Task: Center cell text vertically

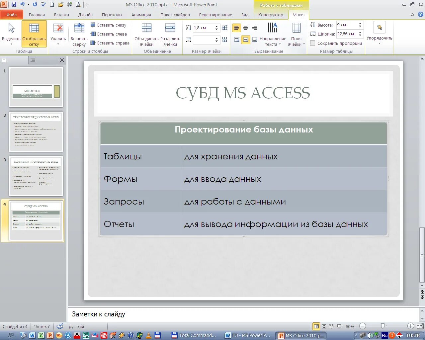Action: (x=246, y=40)
